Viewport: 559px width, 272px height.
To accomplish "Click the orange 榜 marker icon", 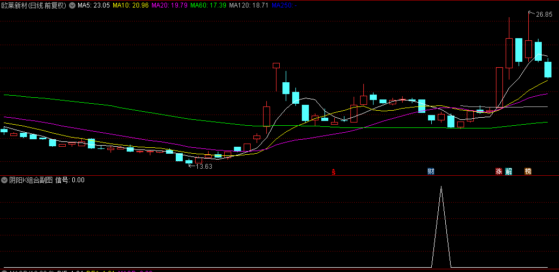I will coord(528,171).
